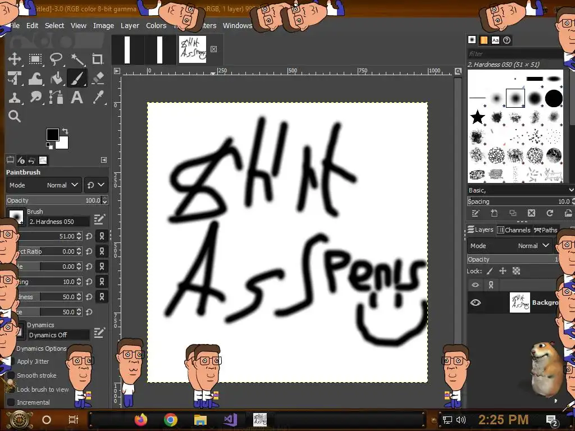Reset brush size 51.00 to default
575x431 pixels.
tap(89, 236)
